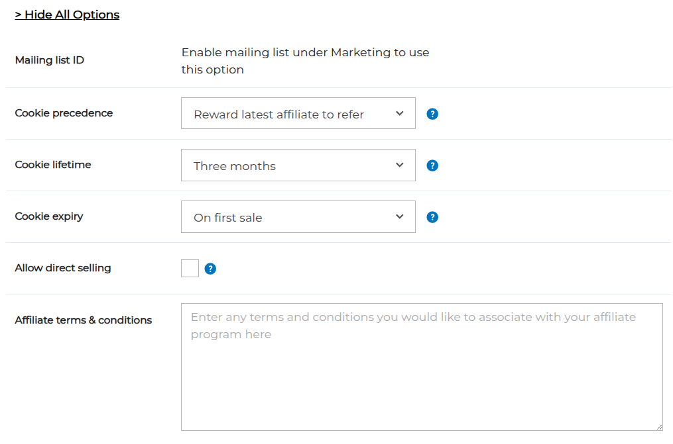
Task: Click the chevron arrow beside 'On first sale'
Action: (400, 216)
